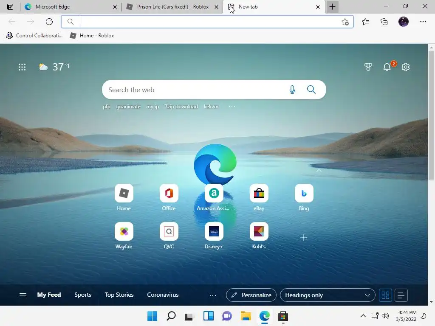This screenshot has height=326, width=435.
Task: Select the Coronavirus feed tab
Action: (x=163, y=295)
